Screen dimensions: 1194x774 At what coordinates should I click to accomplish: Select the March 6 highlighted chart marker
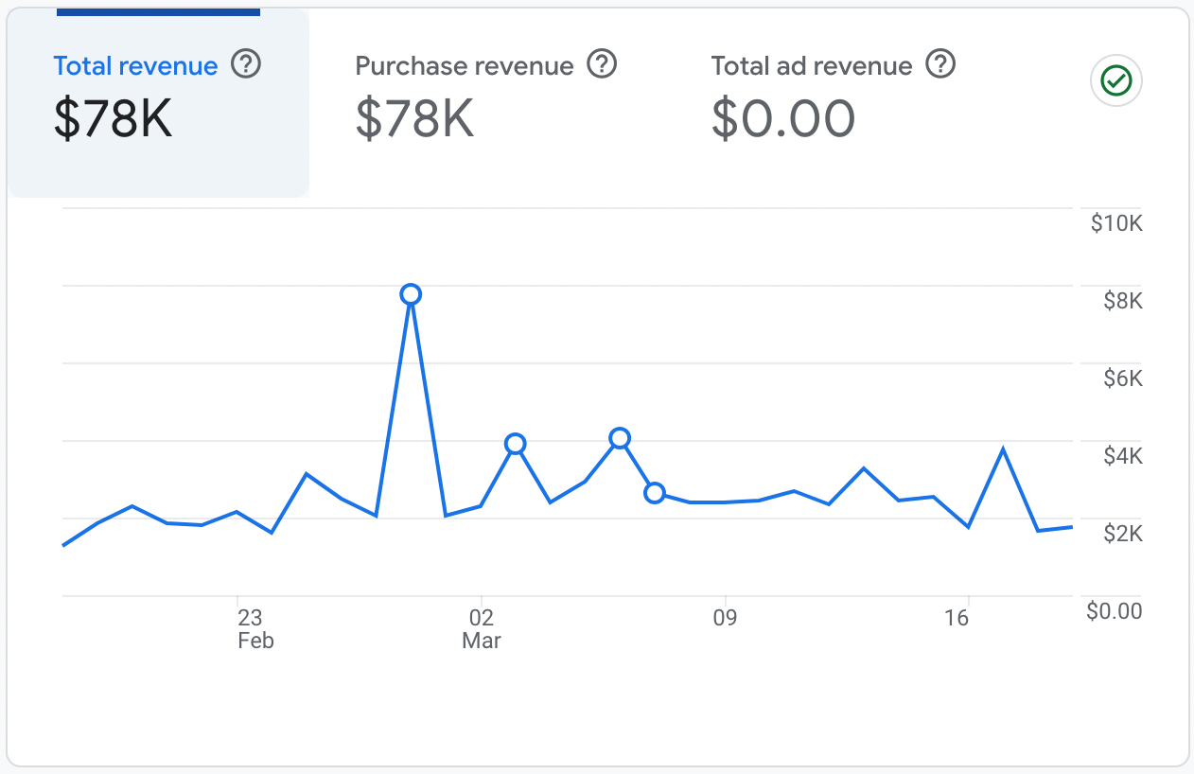(x=620, y=438)
